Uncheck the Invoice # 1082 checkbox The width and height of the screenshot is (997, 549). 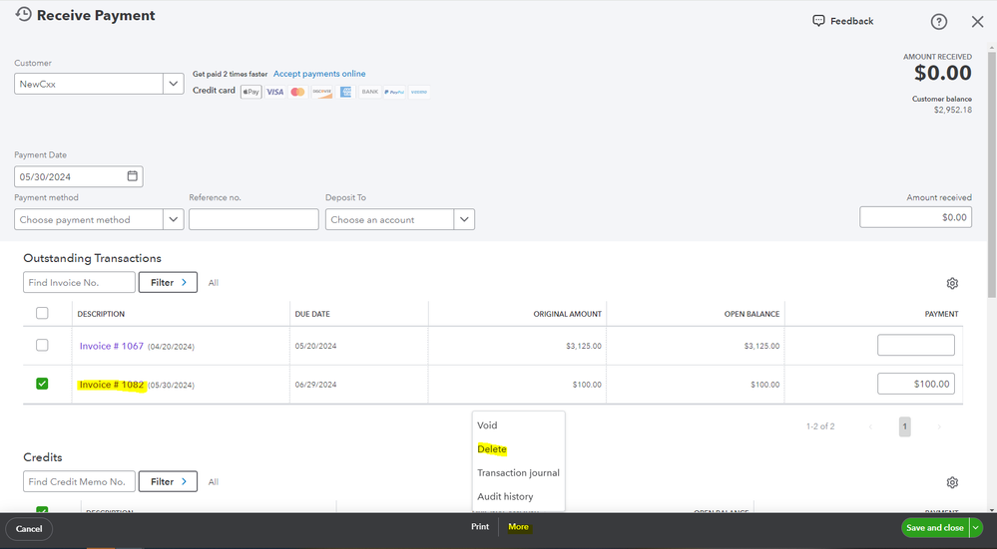tap(42, 384)
